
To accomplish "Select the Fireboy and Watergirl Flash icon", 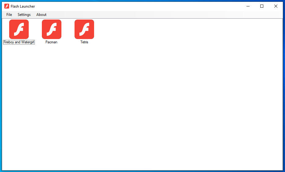I will (x=19, y=29).
